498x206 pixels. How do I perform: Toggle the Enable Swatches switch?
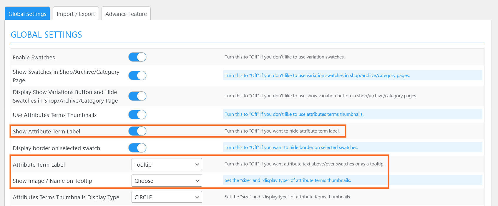pos(137,57)
